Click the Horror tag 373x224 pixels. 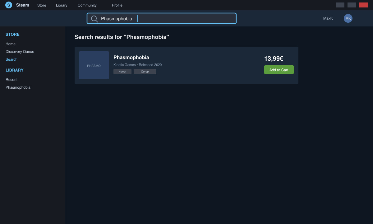click(122, 72)
